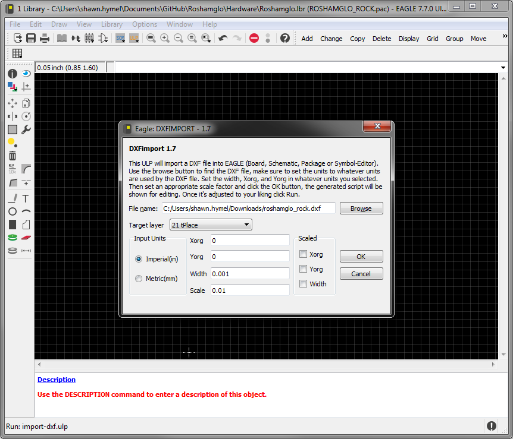Select the Circle tool icon
513x439 pixels.
tap(12, 211)
